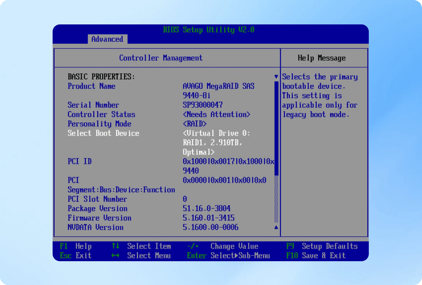Click the value 0x0000|0x00|0x00|0x0
The width and height of the screenshot is (422, 285).
(224, 180)
